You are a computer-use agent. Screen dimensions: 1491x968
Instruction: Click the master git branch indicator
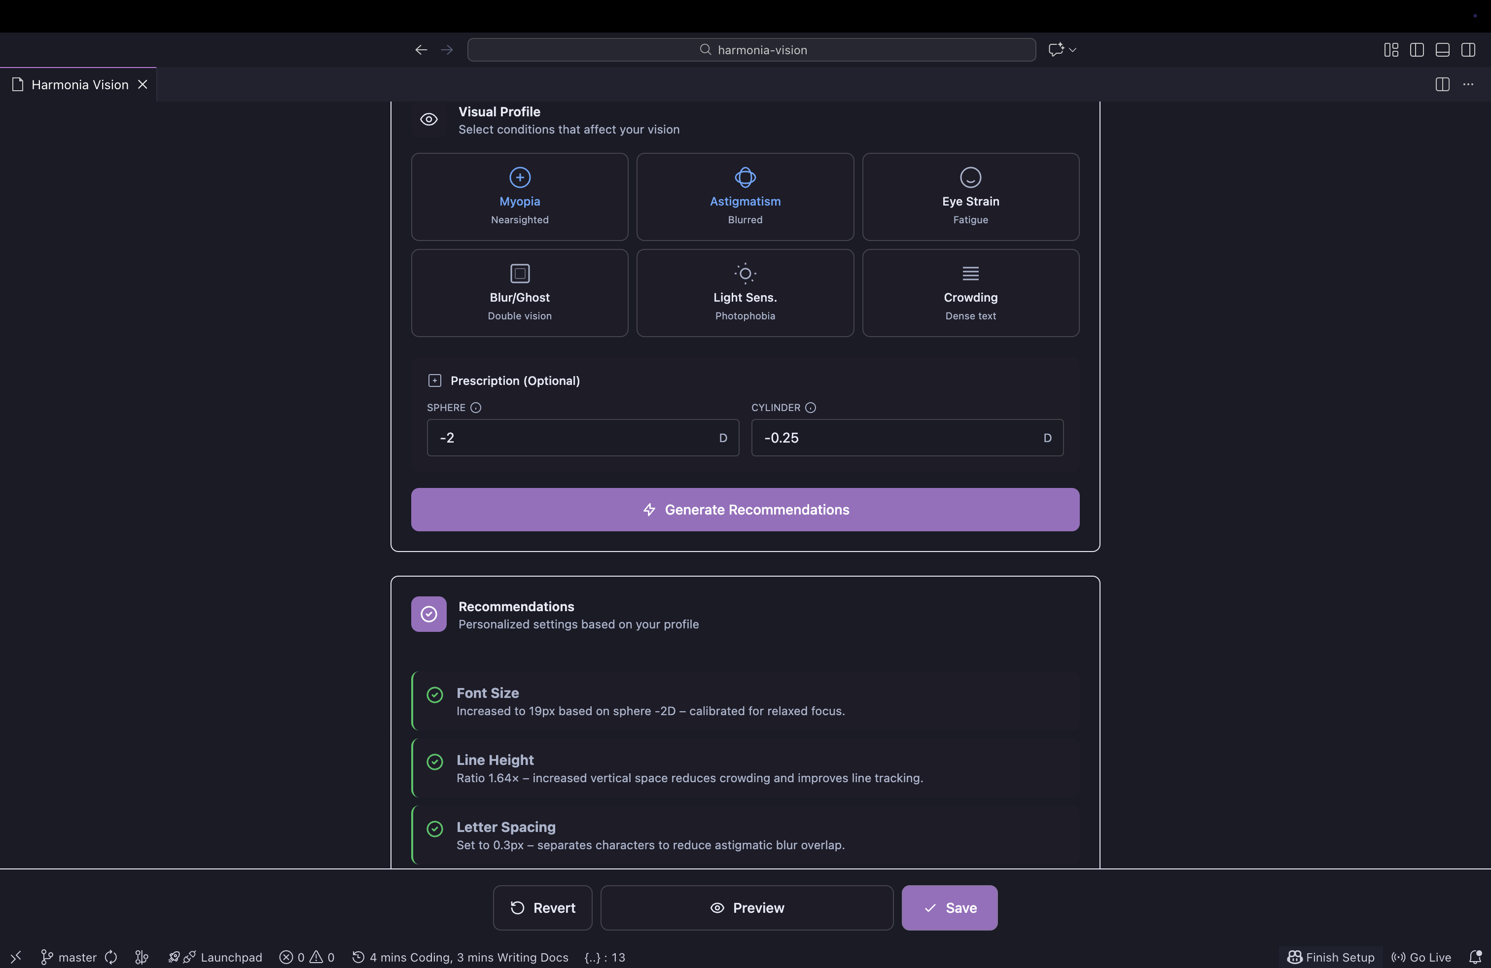(x=69, y=957)
